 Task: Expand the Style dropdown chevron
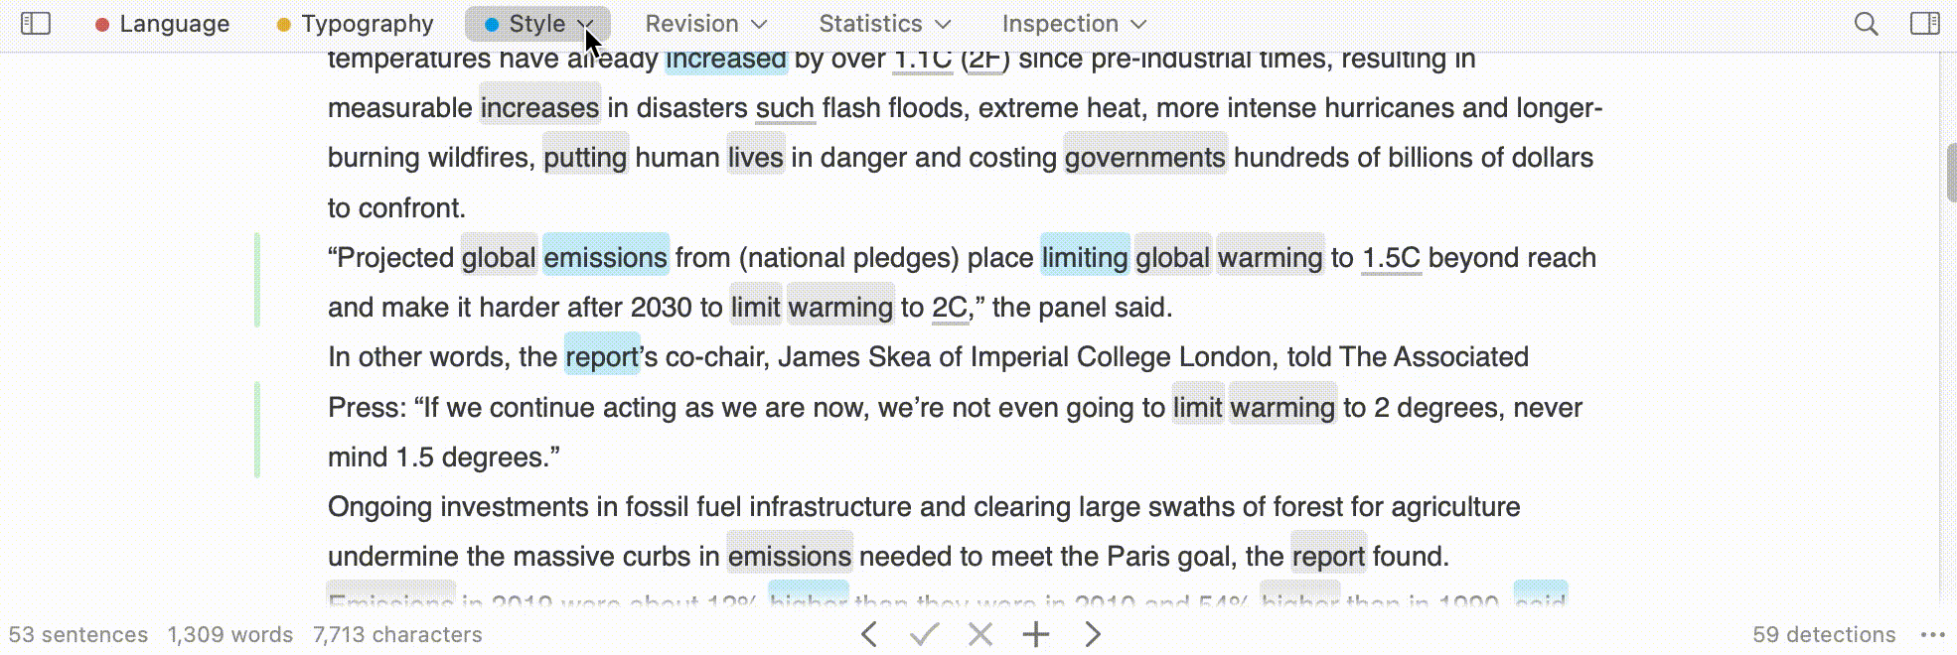click(586, 24)
